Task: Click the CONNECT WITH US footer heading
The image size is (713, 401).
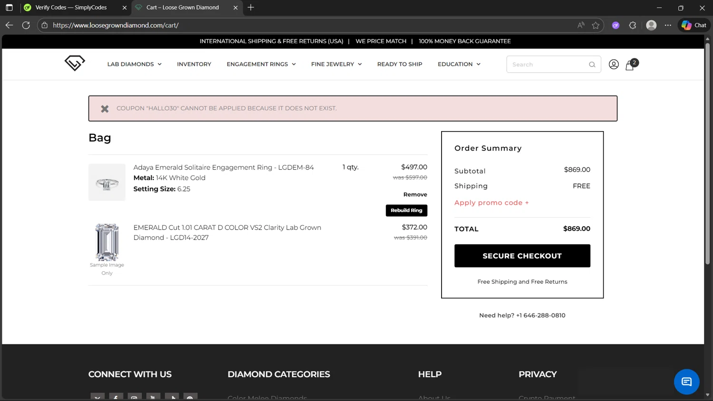Action: (130, 374)
